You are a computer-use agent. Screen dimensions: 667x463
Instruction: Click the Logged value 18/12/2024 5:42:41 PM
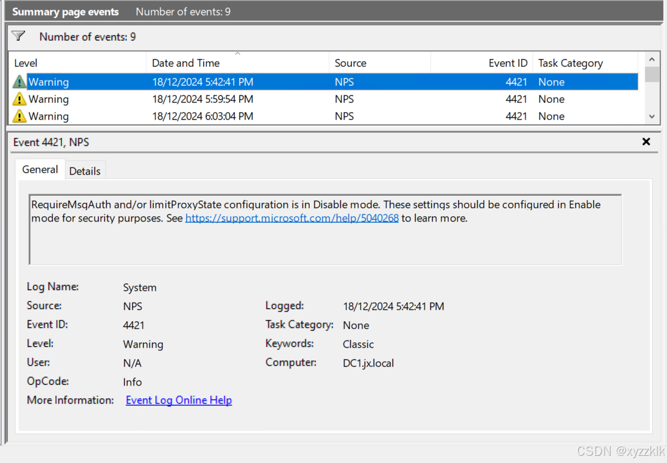click(x=393, y=306)
